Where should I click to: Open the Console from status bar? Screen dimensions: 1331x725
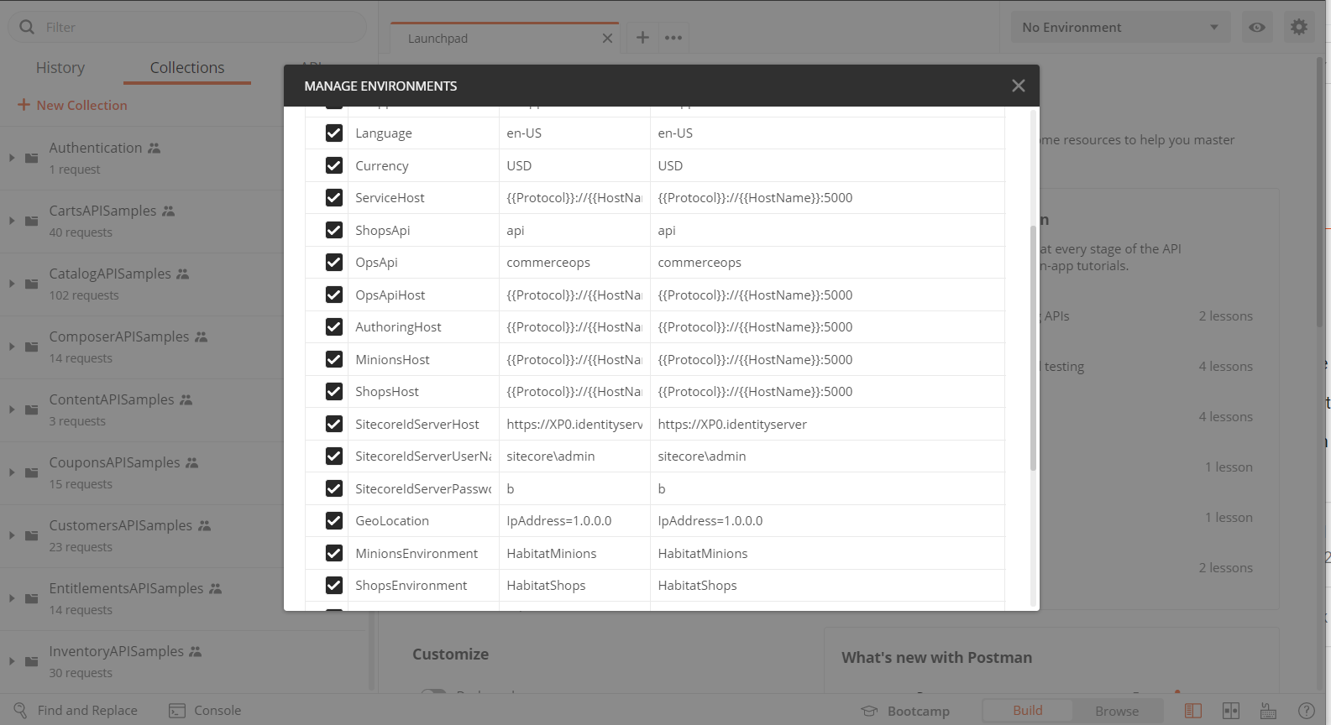click(205, 711)
